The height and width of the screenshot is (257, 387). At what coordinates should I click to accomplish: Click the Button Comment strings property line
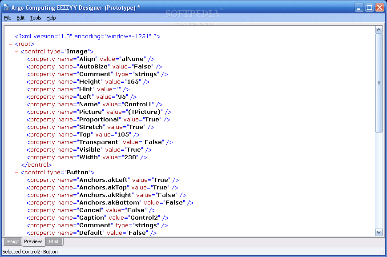click(97, 225)
